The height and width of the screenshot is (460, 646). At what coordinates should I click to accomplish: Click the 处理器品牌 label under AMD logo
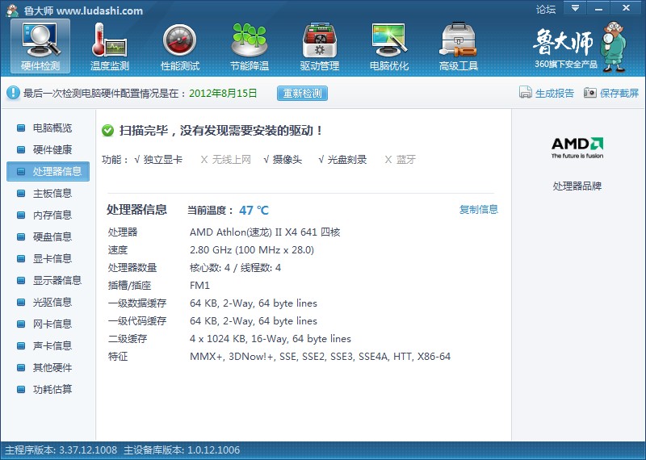point(577,186)
